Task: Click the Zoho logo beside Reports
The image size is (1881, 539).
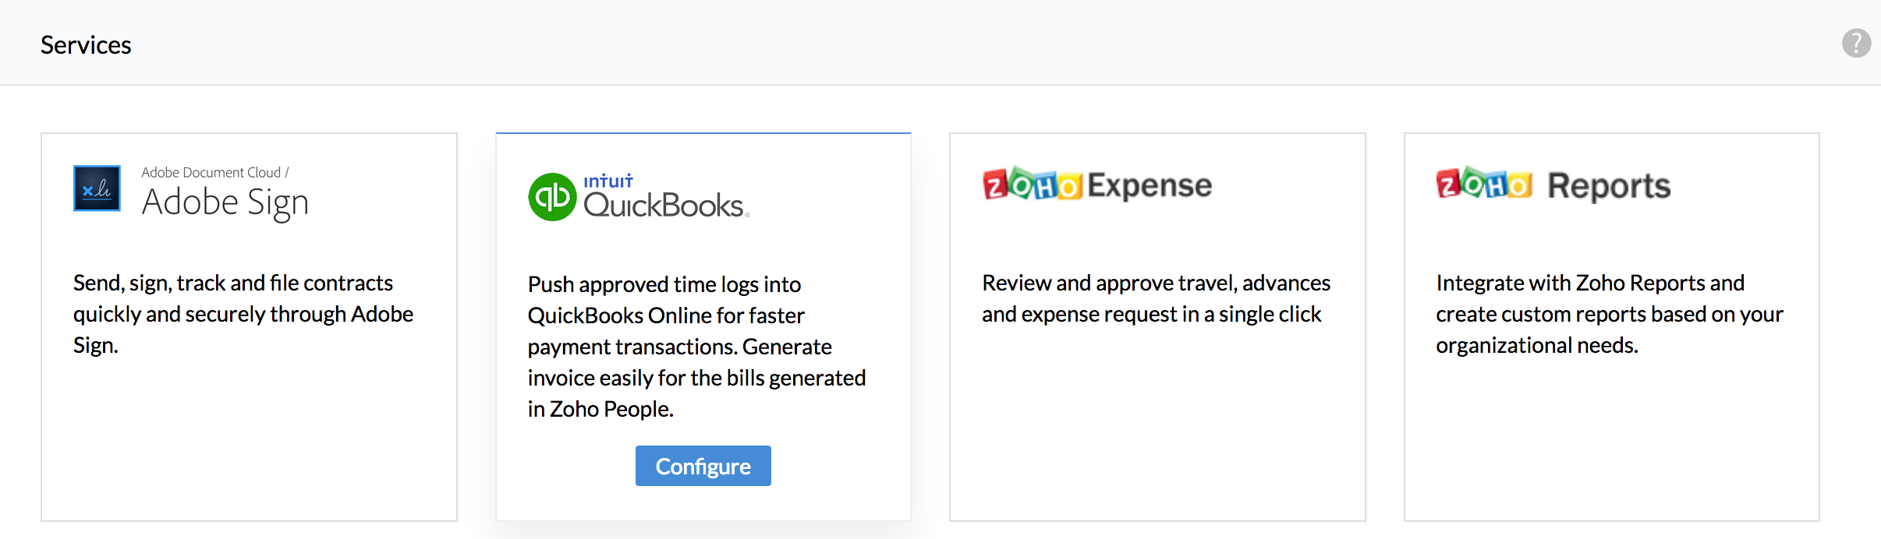Action: coord(1484,185)
